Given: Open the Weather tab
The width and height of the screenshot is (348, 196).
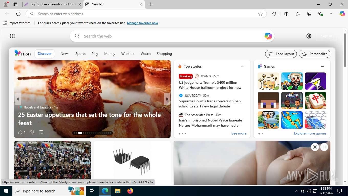Looking at the screenshot, I should [x=128, y=54].
